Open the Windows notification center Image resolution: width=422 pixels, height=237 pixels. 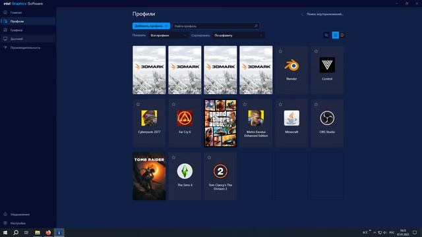415,232
